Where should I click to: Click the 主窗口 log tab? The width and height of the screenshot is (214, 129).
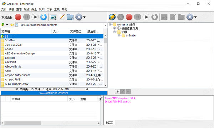(109, 123)
